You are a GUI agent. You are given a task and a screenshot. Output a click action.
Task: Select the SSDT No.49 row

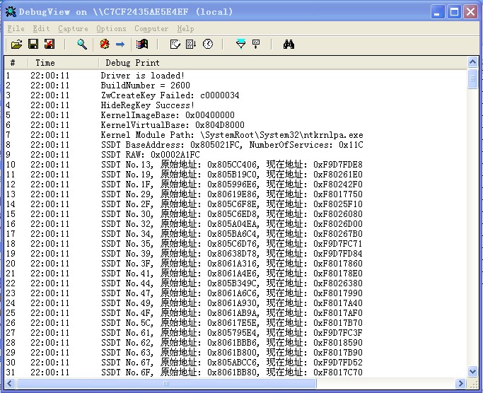[235, 303]
